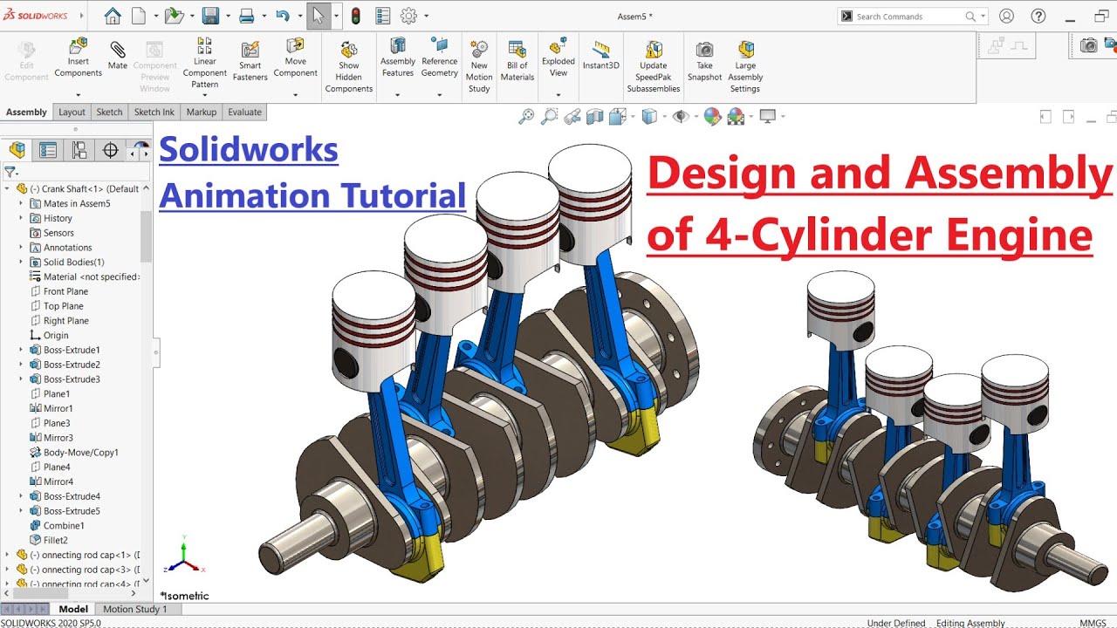This screenshot has width=1117, height=628.
Task: Expand Mates in Assem5 node
Action: (21, 203)
